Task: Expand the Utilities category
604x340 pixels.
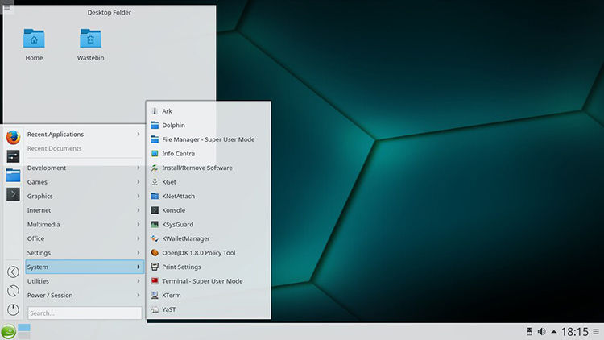Action: (85, 281)
